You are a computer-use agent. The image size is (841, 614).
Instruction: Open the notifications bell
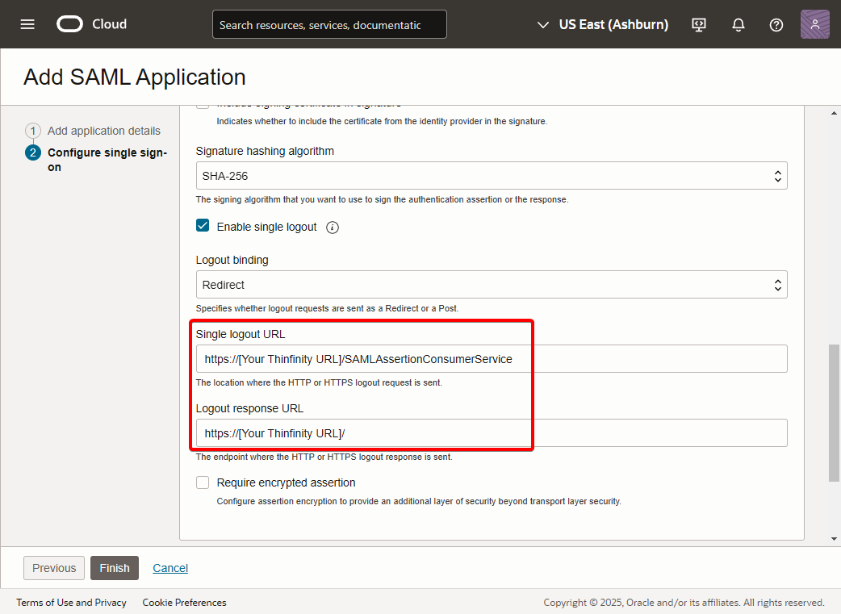[x=738, y=25]
